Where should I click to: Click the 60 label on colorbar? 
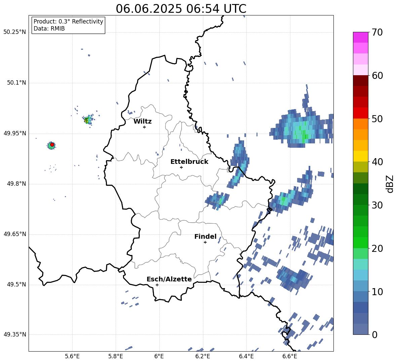[377, 76]
